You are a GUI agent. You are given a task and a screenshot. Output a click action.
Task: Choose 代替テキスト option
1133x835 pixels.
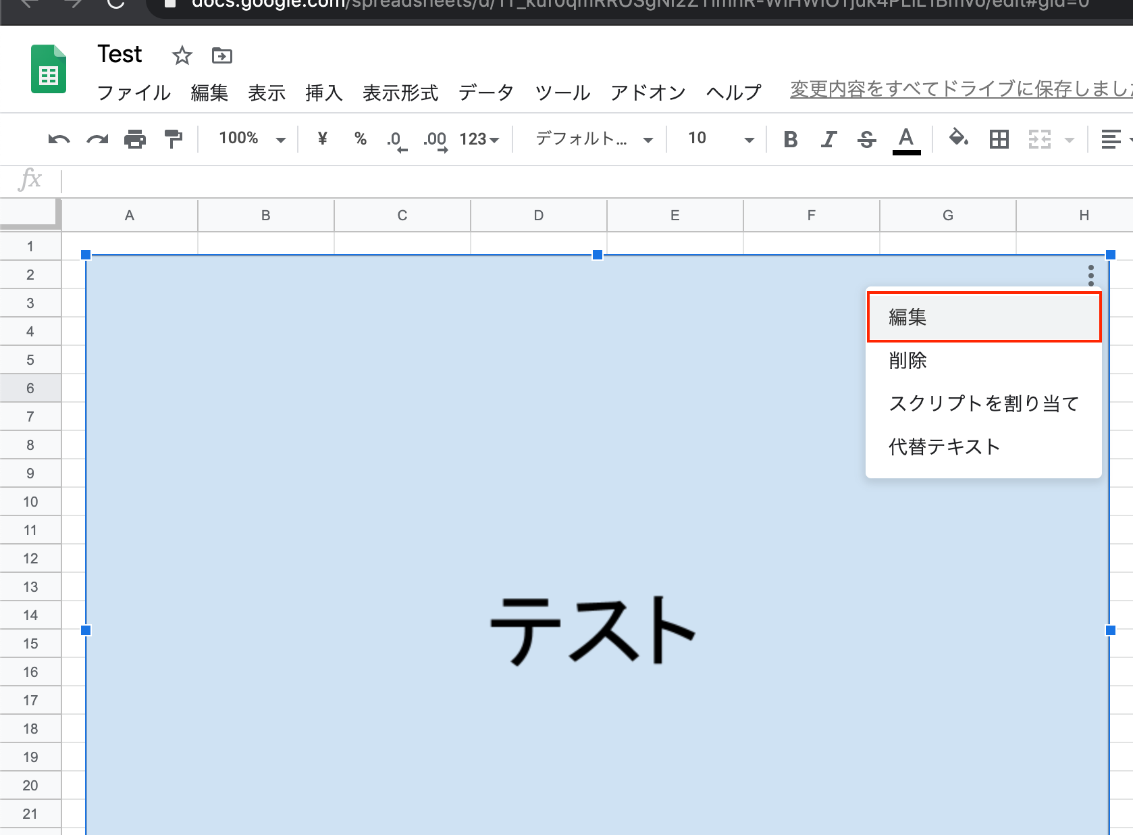pyautogui.click(x=984, y=447)
